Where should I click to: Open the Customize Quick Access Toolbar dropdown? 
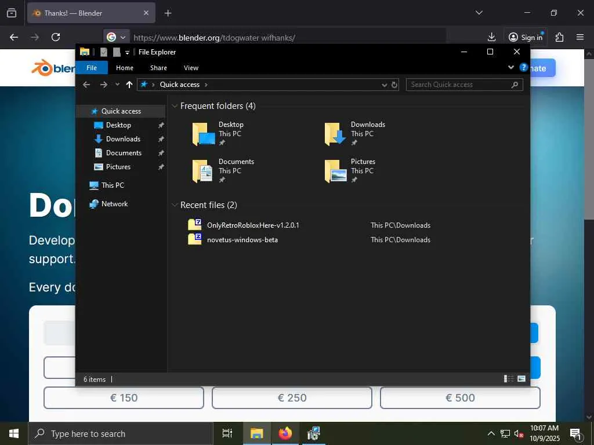click(127, 52)
